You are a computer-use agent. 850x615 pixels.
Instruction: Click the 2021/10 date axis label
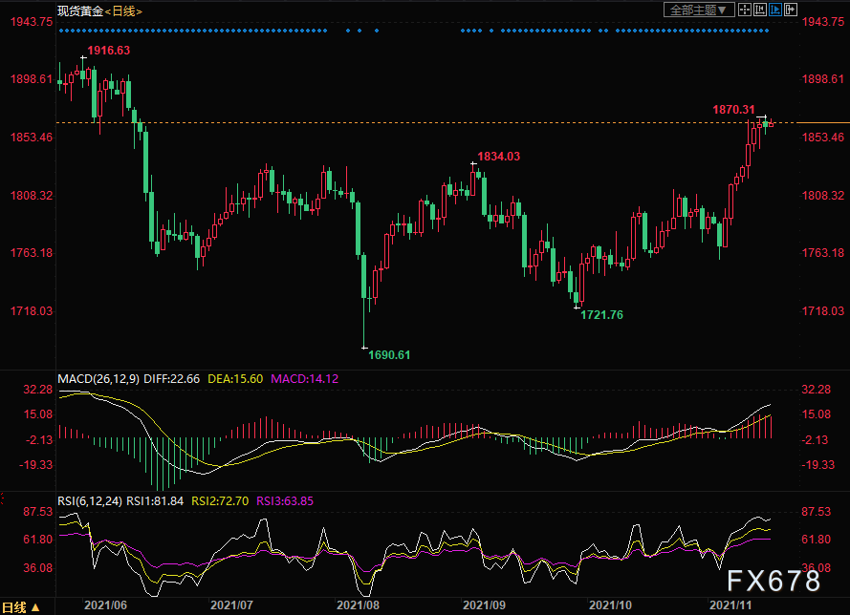tap(610, 605)
